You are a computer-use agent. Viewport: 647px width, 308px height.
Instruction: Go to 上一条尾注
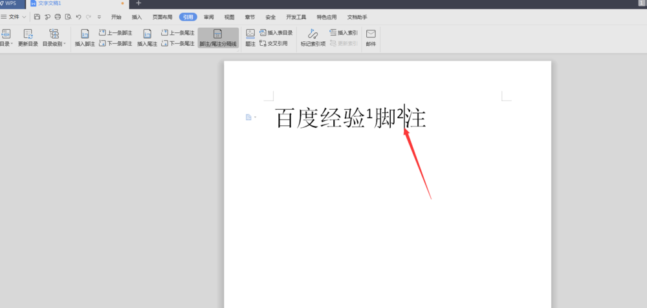pos(178,32)
